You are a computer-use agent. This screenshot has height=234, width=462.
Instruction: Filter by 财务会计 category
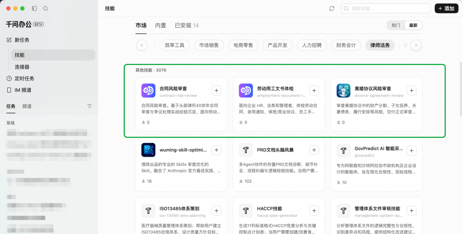coord(346,45)
